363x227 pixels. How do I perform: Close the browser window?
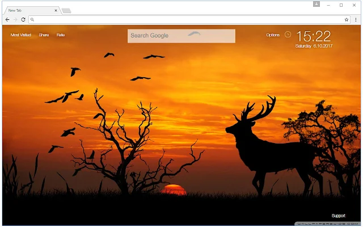tap(354, 5)
